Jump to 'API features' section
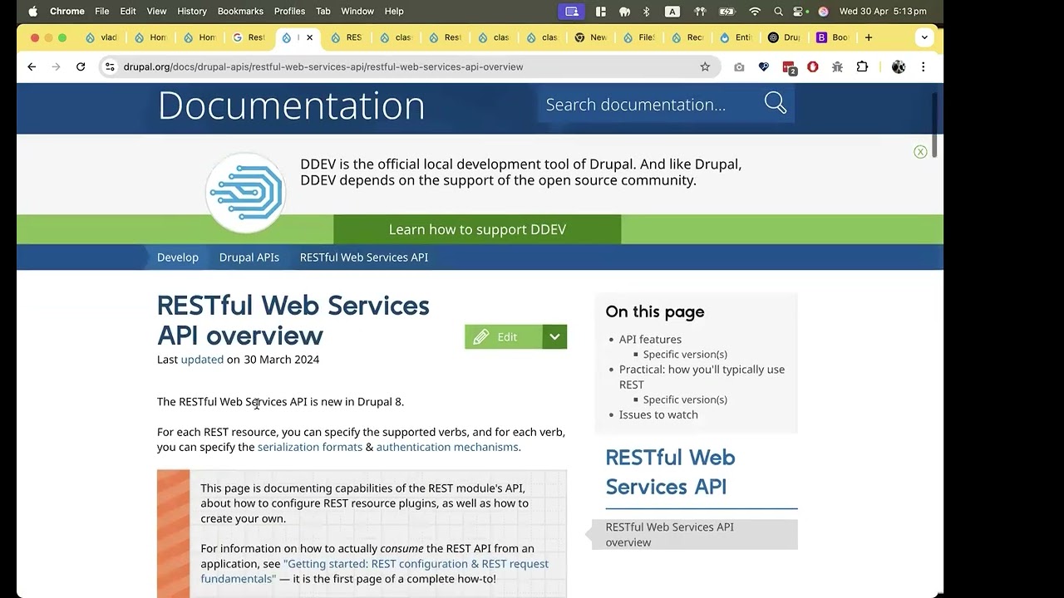Viewport: 1064px width, 598px height. pyautogui.click(x=650, y=339)
